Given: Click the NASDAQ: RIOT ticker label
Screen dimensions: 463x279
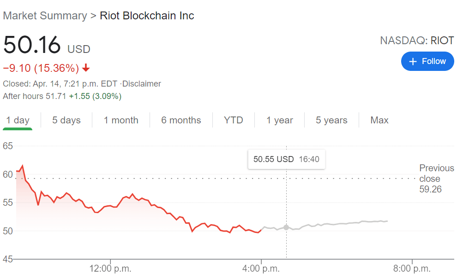Looking at the screenshot, I should point(416,41).
